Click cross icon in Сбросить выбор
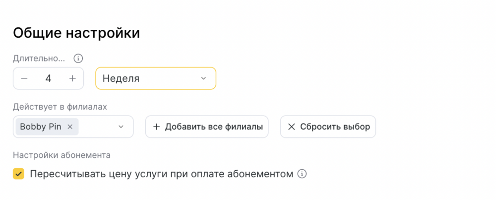 pos(291,127)
